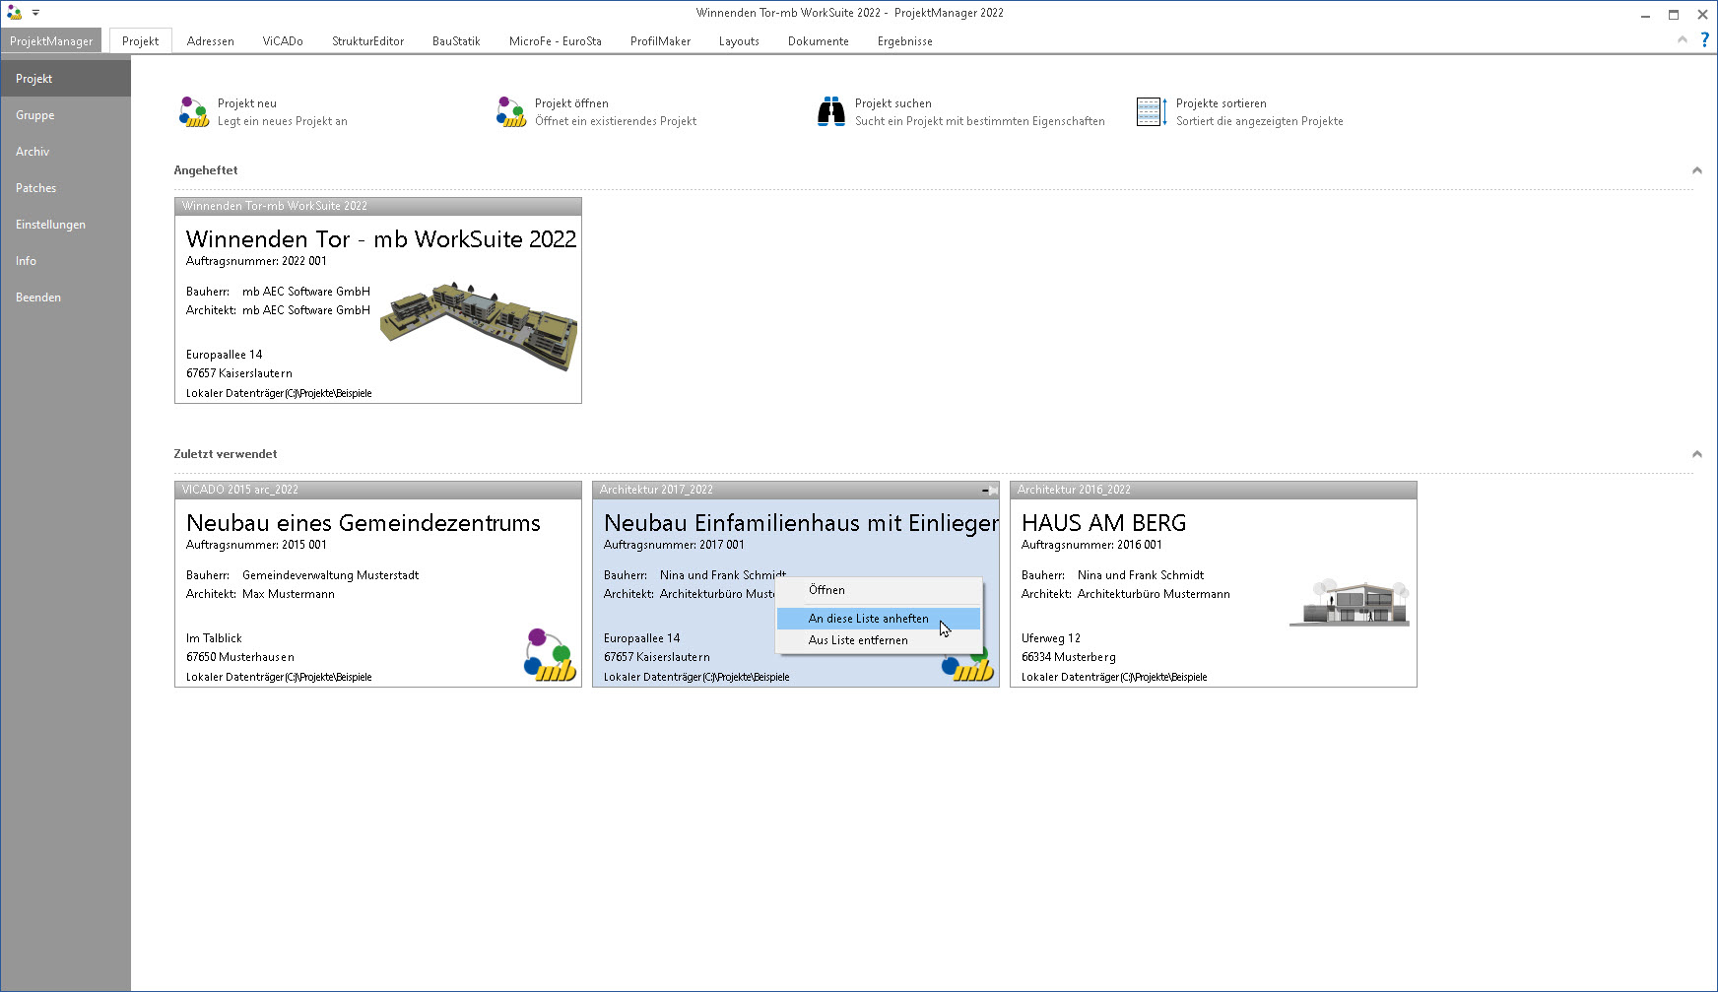Click the Im Talblick address text
Viewport: 1718px width, 992px height.
(214, 638)
